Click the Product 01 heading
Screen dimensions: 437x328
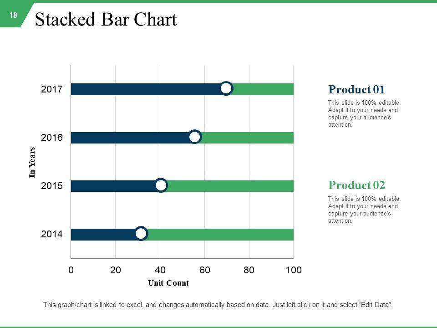pos(356,89)
